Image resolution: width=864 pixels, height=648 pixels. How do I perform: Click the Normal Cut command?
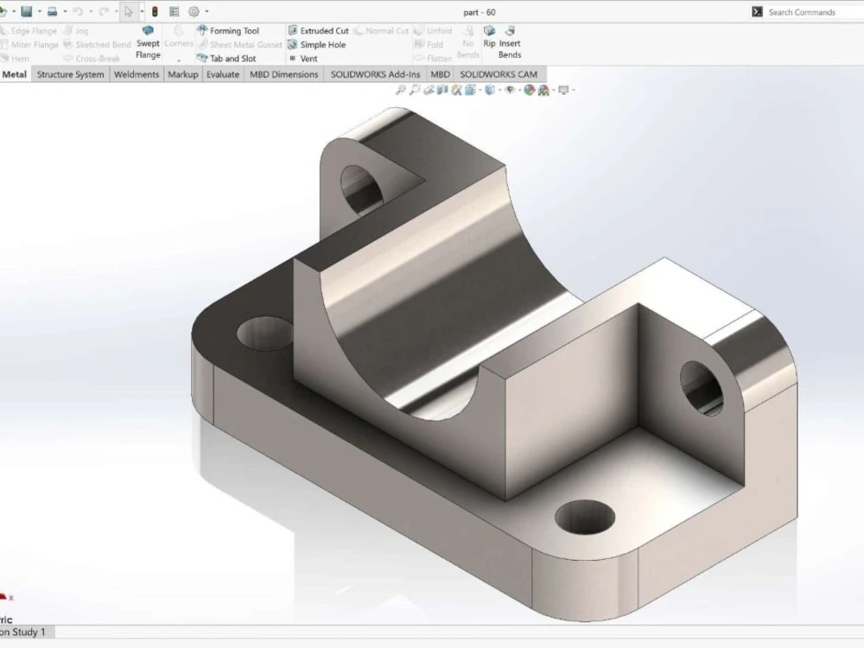pos(381,31)
